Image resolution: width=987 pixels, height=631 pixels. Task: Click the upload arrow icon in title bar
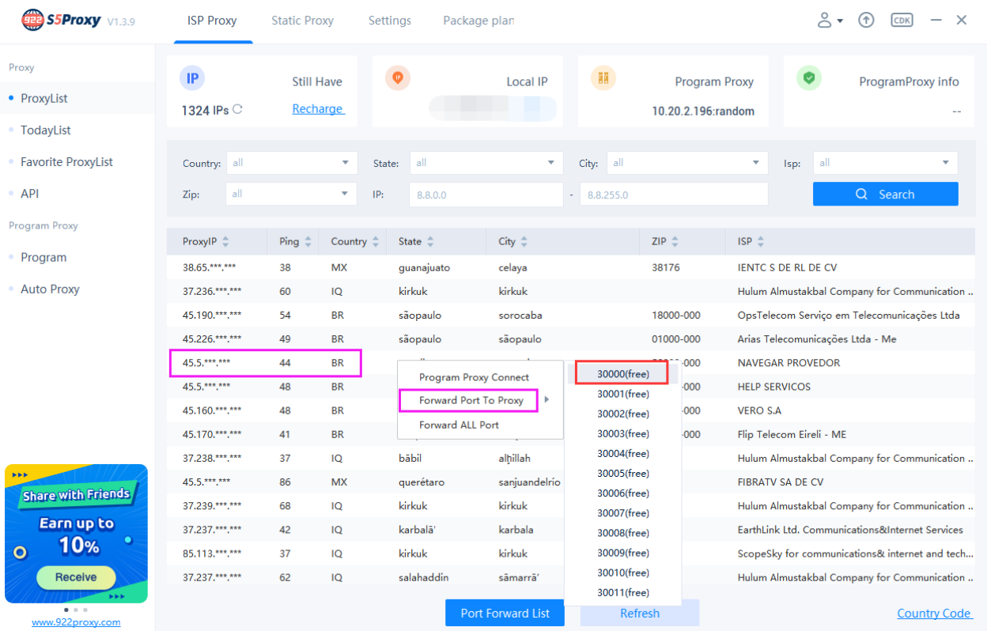point(866,20)
